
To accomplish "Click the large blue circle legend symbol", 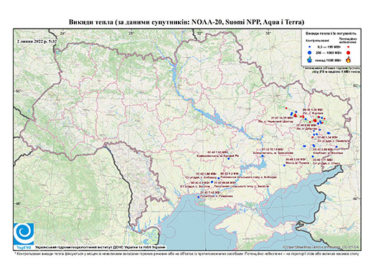I will (310, 52).
